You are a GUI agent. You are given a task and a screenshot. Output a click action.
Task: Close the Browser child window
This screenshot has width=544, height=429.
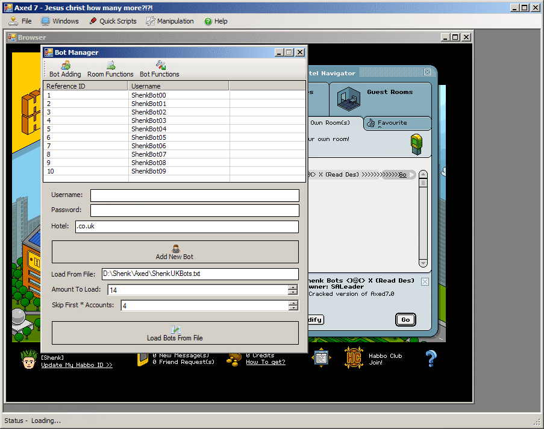click(466, 37)
